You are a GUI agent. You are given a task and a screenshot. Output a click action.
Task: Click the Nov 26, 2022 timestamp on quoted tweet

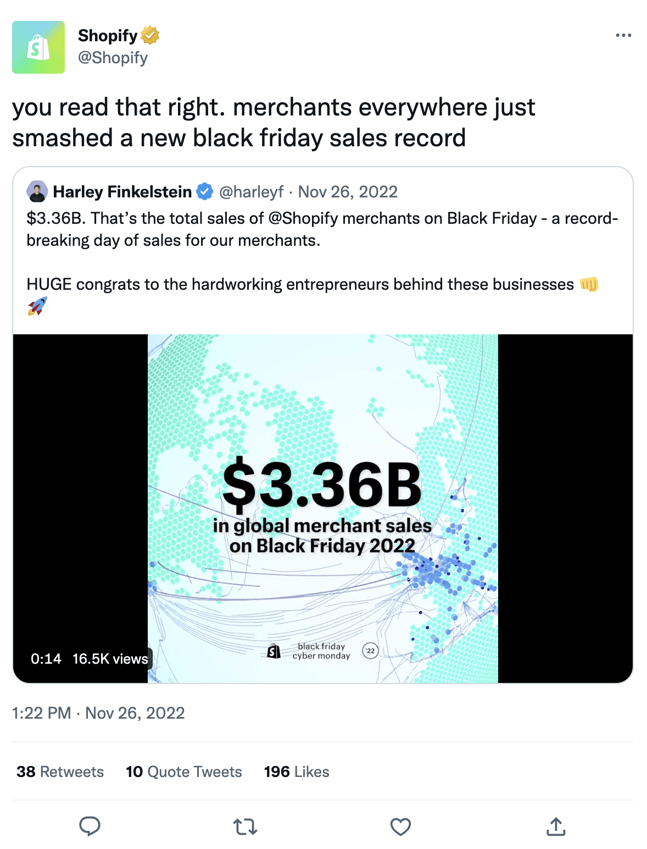click(347, 191)
